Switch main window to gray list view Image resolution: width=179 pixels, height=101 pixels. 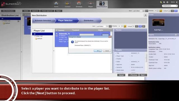172,11
